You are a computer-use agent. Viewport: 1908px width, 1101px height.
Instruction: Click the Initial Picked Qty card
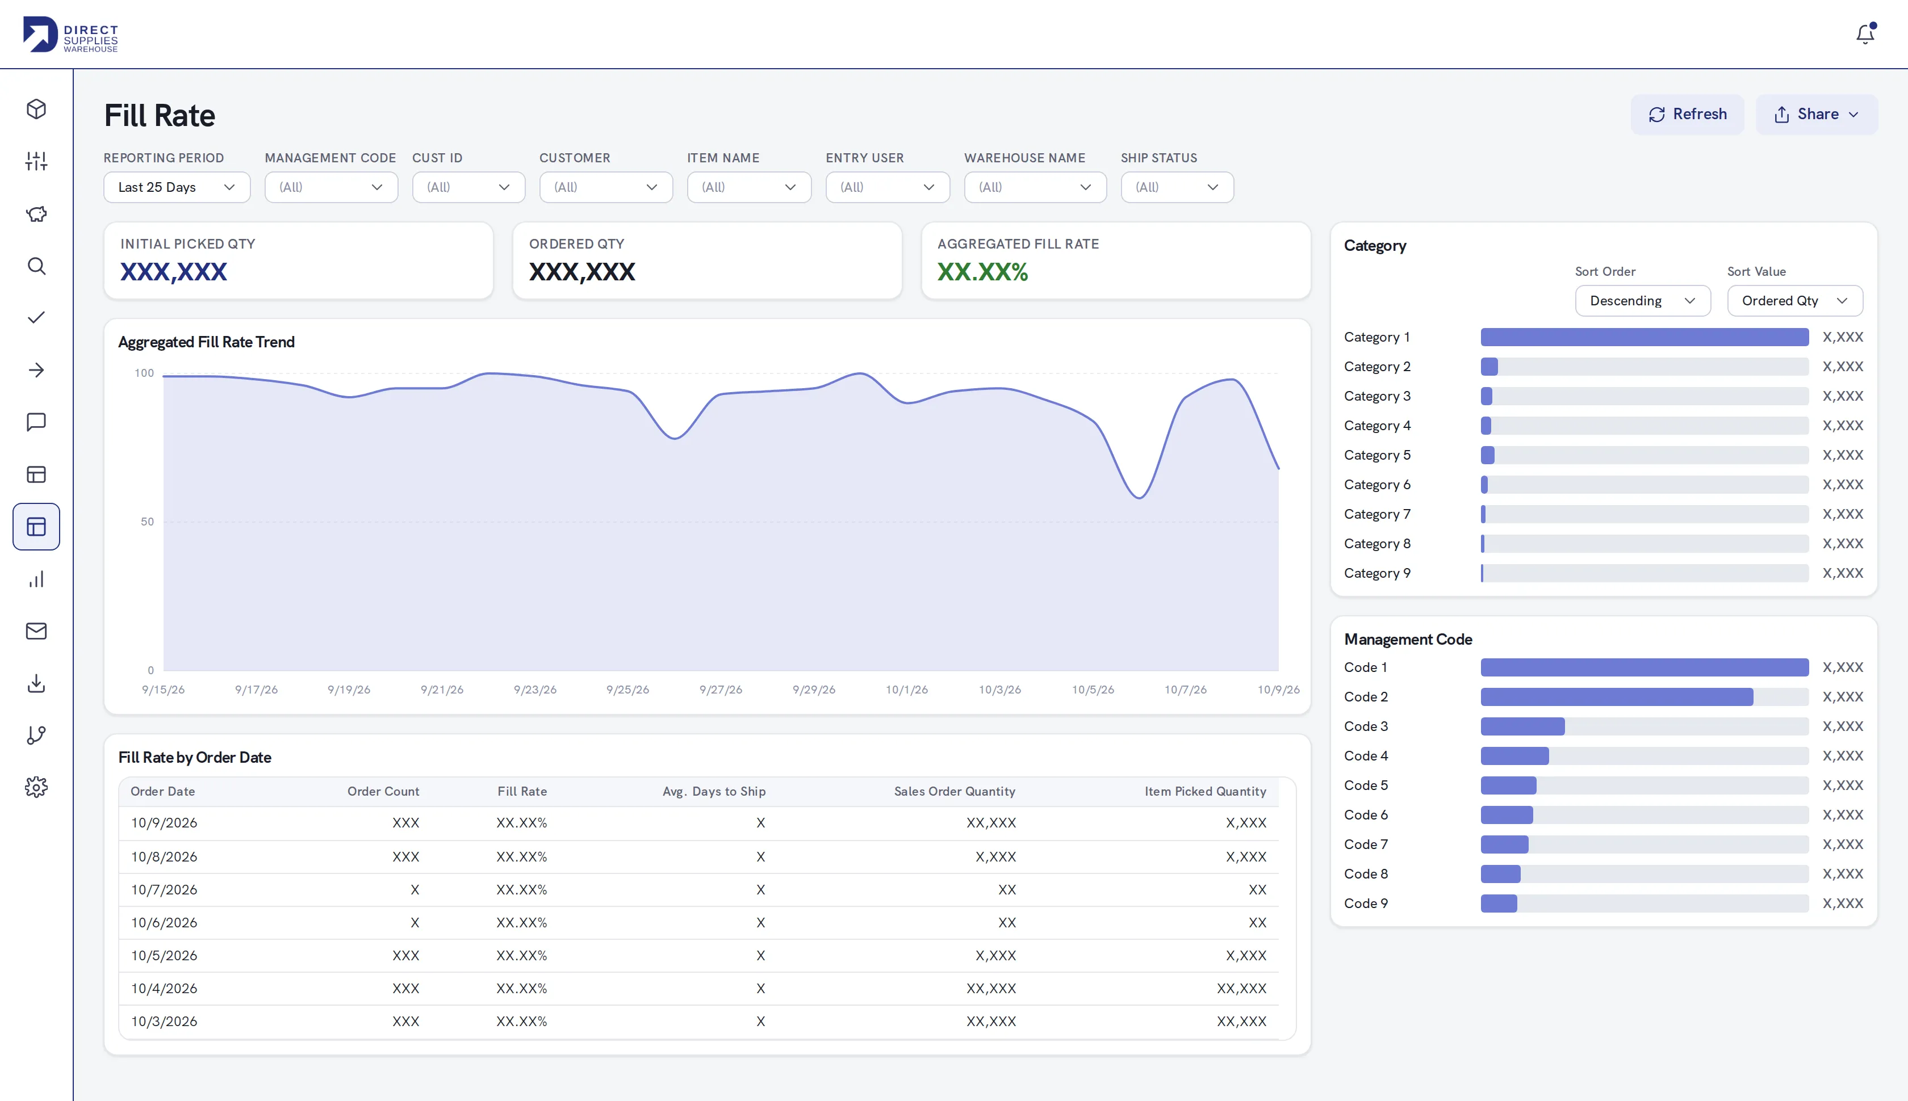click(x=298, y=261)
